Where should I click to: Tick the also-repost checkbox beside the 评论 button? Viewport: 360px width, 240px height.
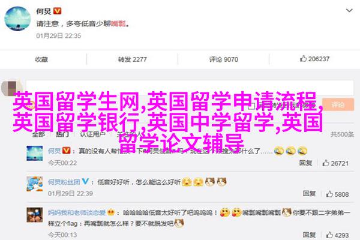(251, 106)
